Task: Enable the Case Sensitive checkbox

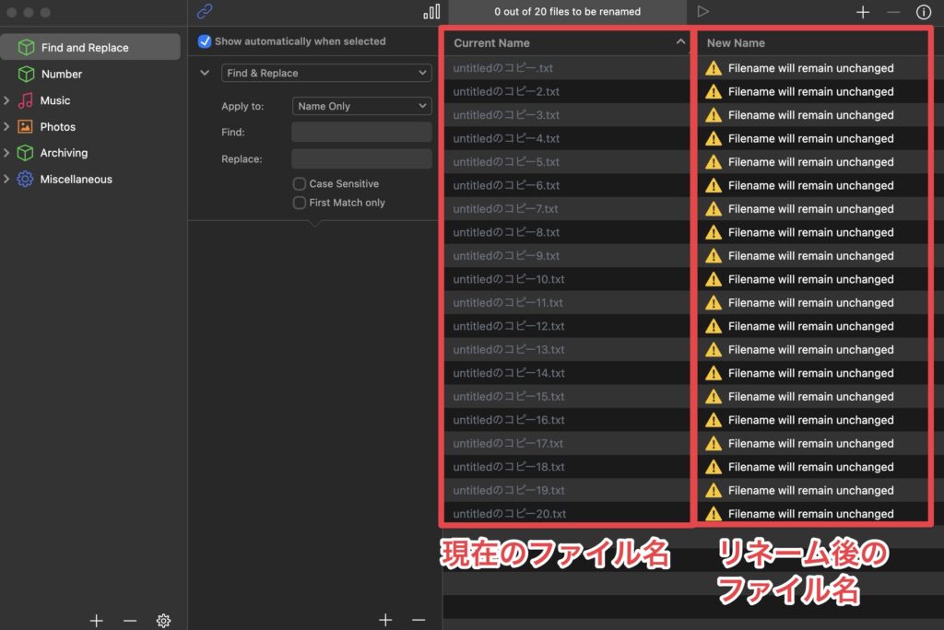Action: pyautogui.click(x=300, y=184)
